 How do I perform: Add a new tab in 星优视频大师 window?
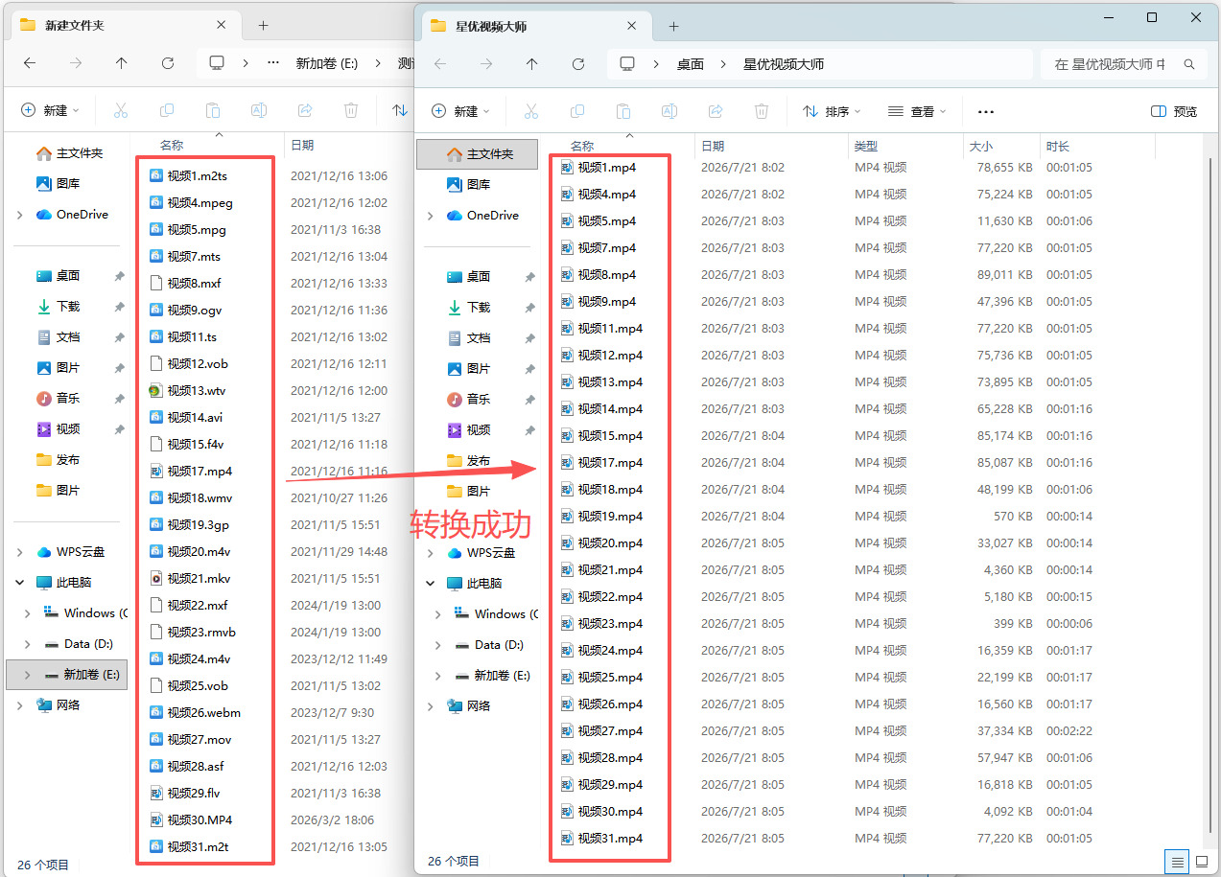click(x=673, y=26)
